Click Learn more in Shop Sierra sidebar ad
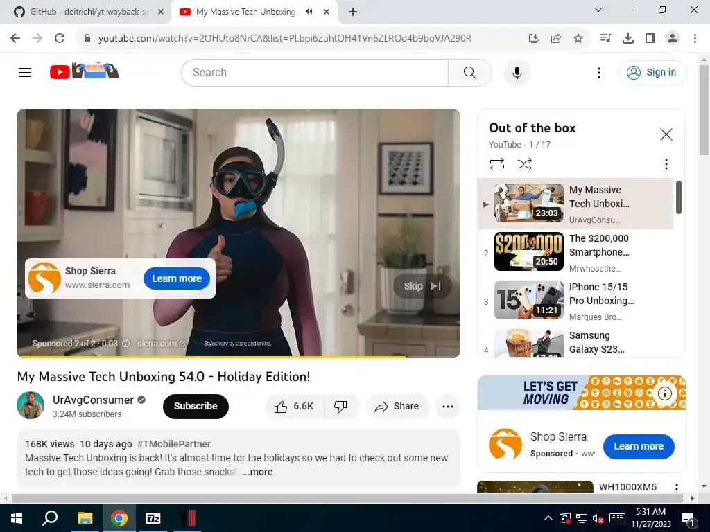Screen dimensions: 710x532 coord(639,447)
